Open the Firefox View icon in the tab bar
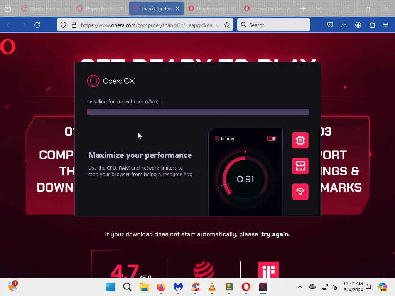The image size is (395, 296). pyautogui.click(x=8, y=8)
